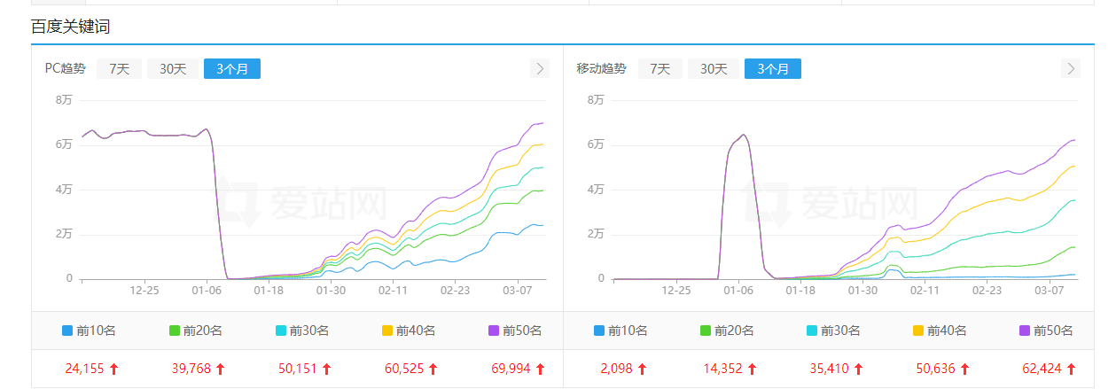Click yellow 前40名 swatch in mobile legend

[x=919, y=331]
